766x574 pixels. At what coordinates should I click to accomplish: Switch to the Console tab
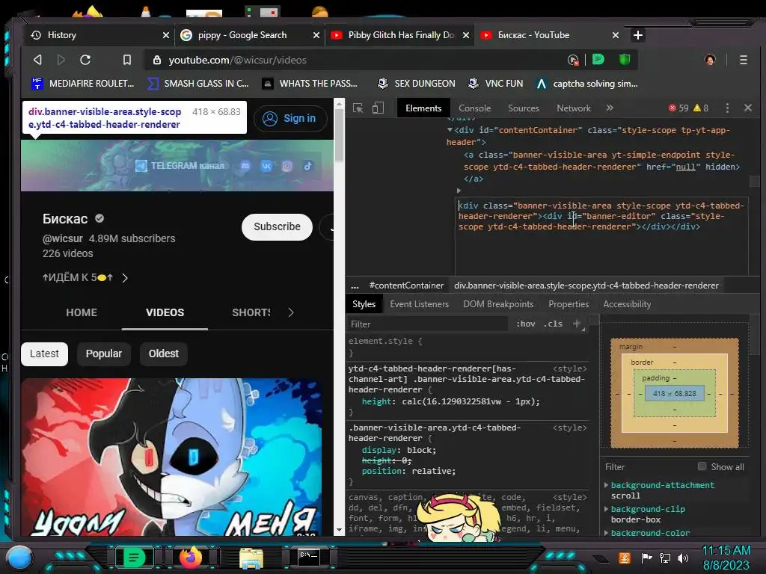[x=474, y=108]
